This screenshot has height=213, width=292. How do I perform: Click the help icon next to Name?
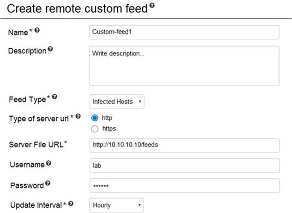[x=37, y=31]
